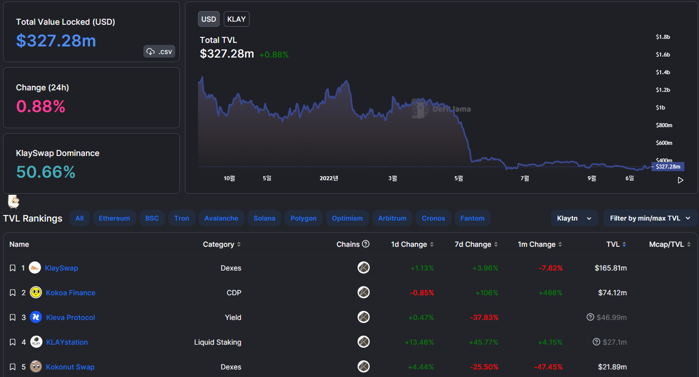Bookmark the KLAYstation row

13,342
